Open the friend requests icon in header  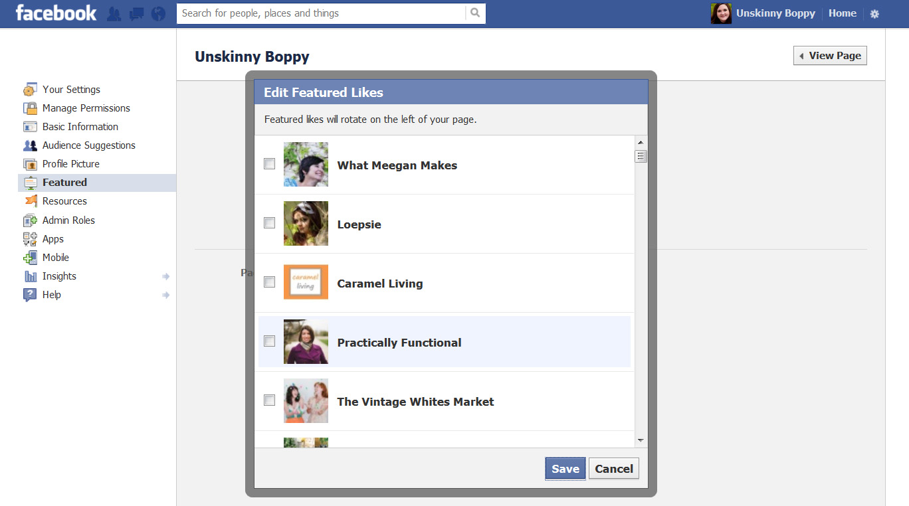point(114,13)
